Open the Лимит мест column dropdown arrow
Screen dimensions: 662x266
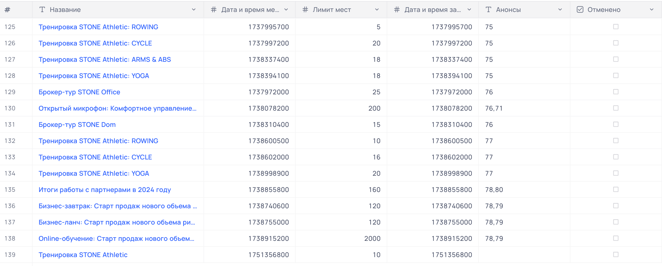pyautogui.click(x=377, y=10)
